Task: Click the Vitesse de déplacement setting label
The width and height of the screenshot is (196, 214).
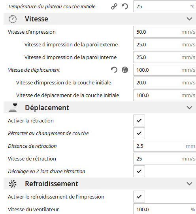Action: [x=34, y=70]
